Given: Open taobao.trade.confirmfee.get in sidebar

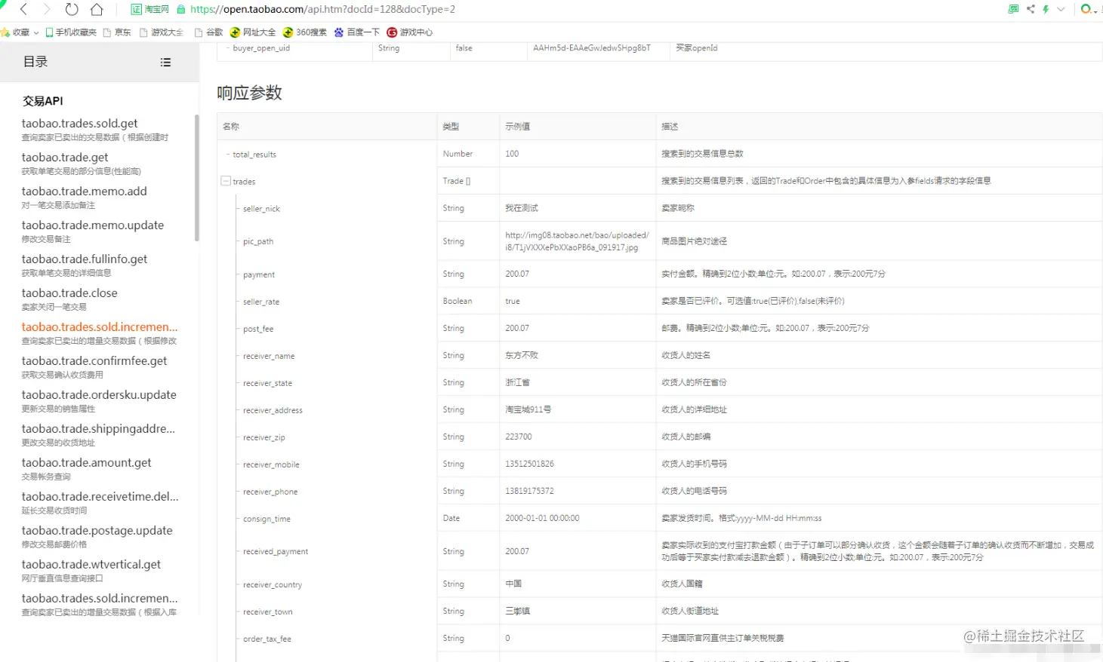Looking at the screenshot, I should [x=94, y=360].
